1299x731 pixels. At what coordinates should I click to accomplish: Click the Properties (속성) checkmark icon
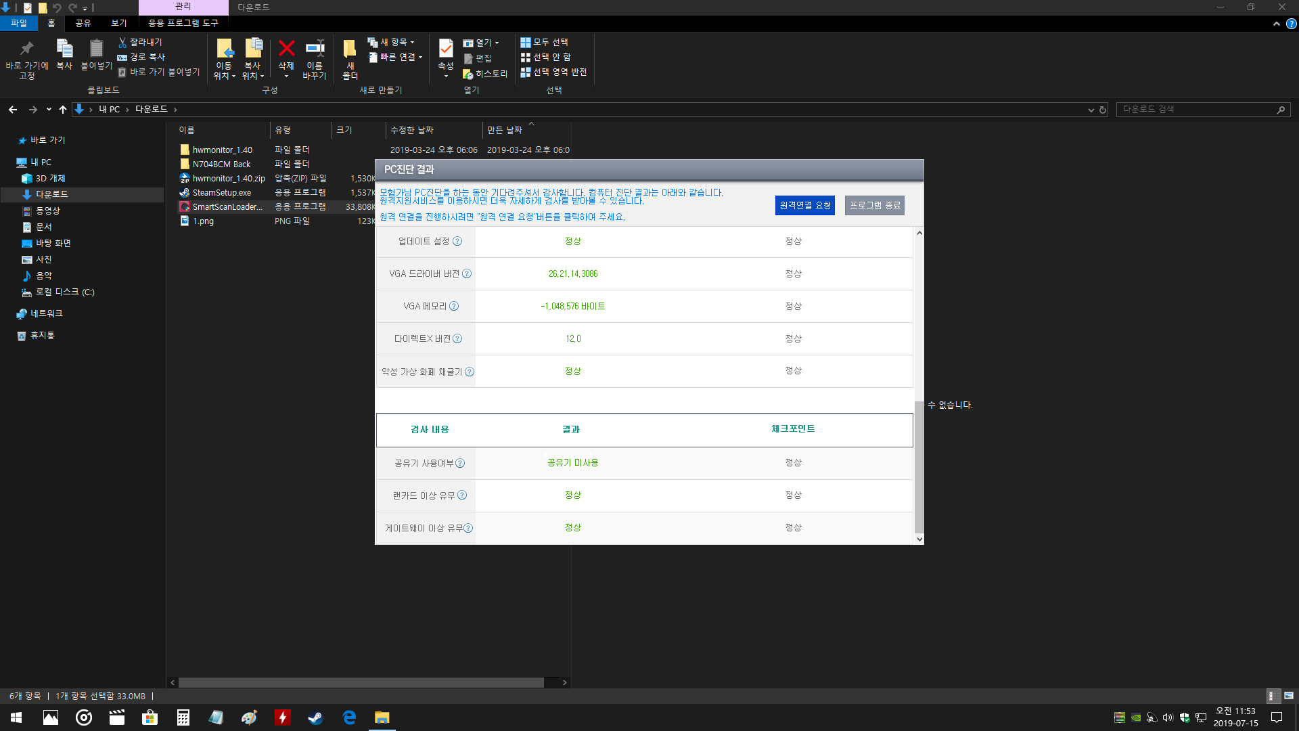pos(445,49)
